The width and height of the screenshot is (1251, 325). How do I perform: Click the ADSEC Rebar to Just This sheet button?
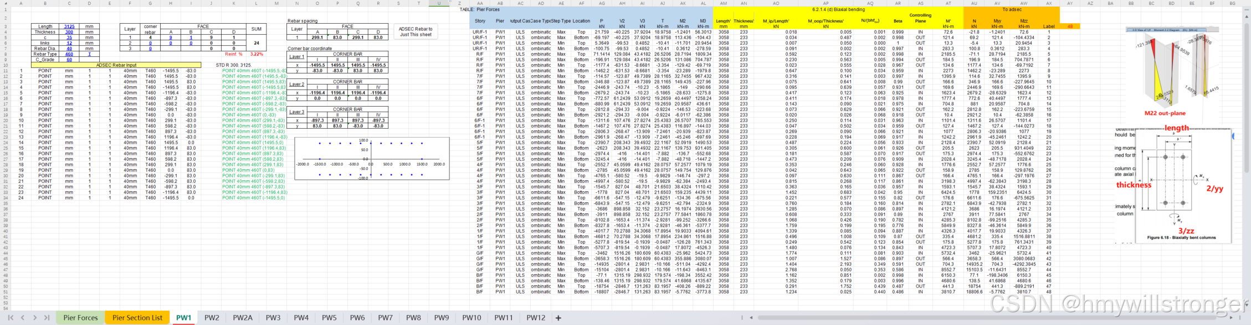[x=416, y=32]
